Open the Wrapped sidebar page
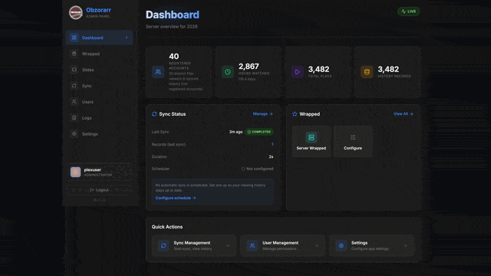This screenshot has height=276, width=491. pos(99,54)
